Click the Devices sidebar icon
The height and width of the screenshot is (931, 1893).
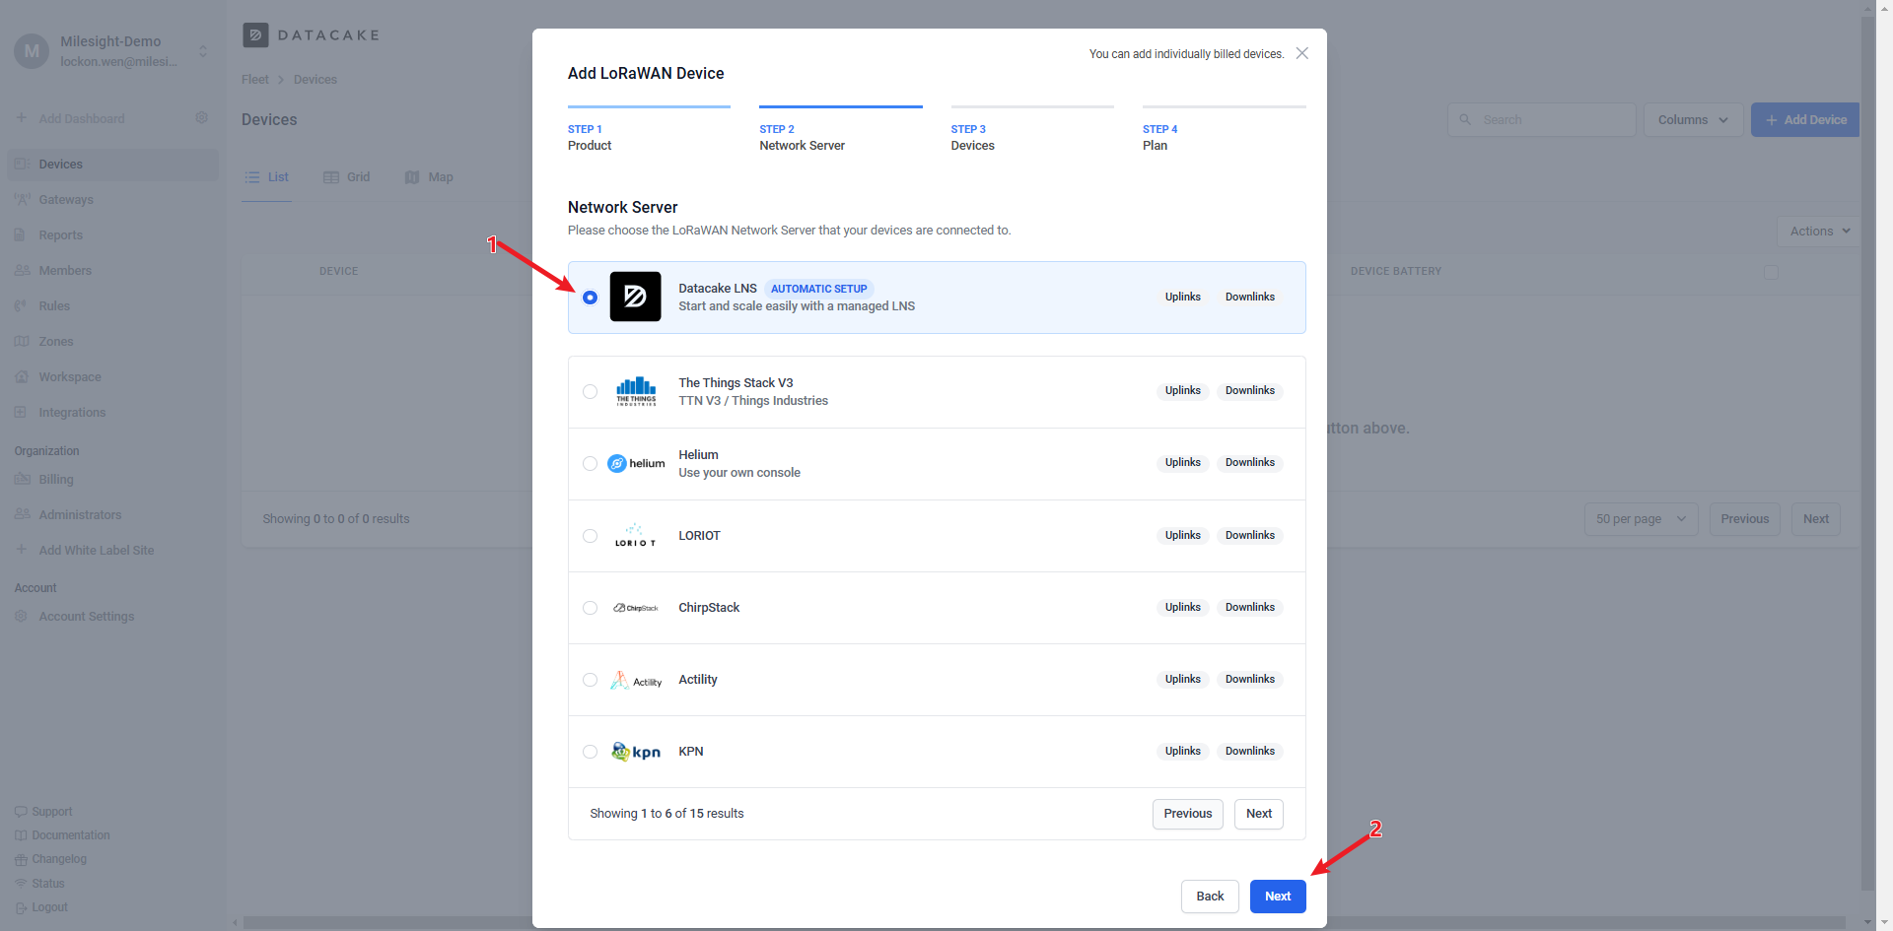pos(21,164)
